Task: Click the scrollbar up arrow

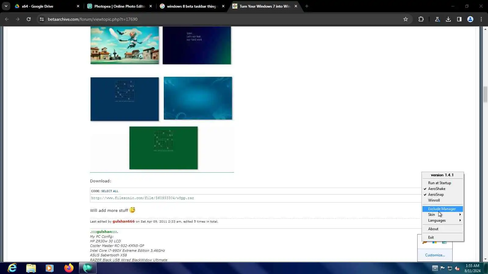Action: tap(485, 29)
